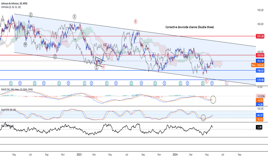Image resolution: width=268 pixels, height=158 pixels.
Task: Select the first circled X label near July 2022
Action: (30, 15)
